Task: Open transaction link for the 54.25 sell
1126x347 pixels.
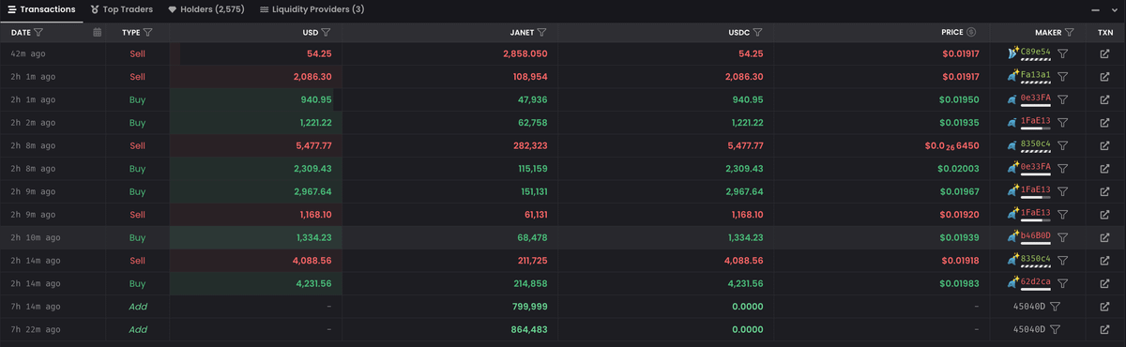Action: coord(1104,54)
